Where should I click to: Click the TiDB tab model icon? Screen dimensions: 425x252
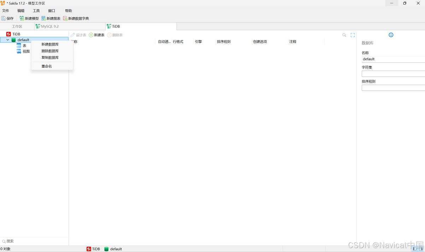(x=109, y=26)
